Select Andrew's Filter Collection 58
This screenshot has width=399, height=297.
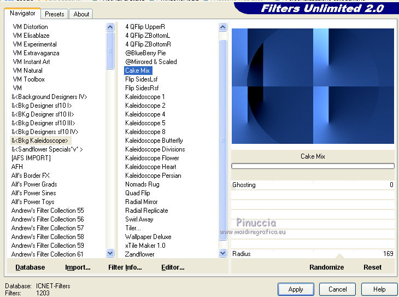tap(48, 237)
